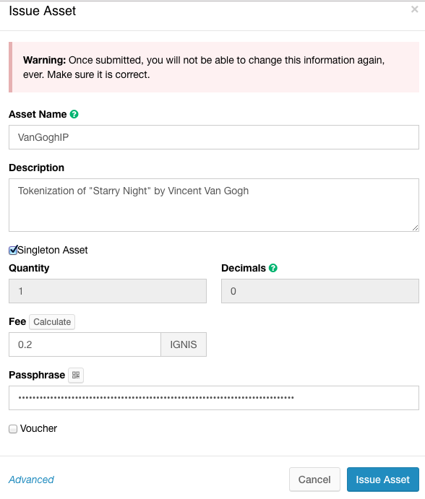This screenshot has height=499, width=425.
Task: Click into the Description text area
Action: tap(214, 205)
